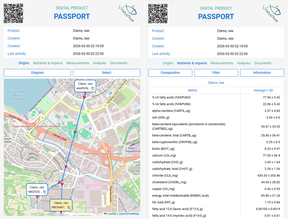288x219 pixels.
Task: Open the Origins tab in left panel
Action: tap(24, 63)
